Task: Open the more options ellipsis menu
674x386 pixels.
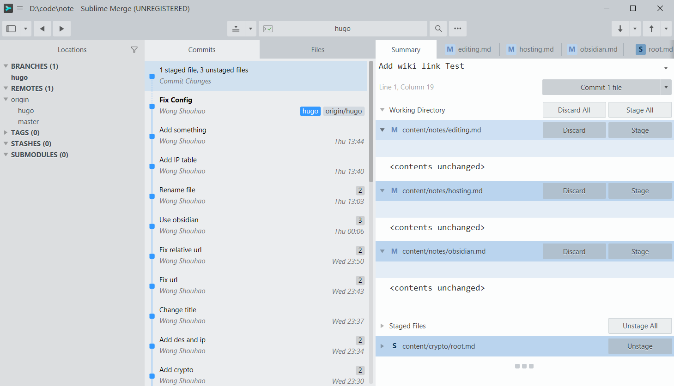Action: [x=457, y=29]
